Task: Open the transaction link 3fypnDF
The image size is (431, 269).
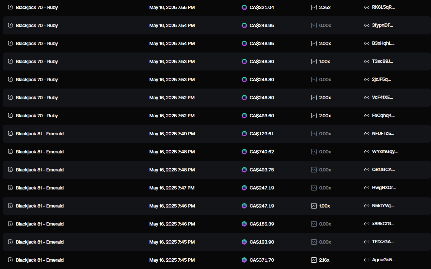Action: 383,25
